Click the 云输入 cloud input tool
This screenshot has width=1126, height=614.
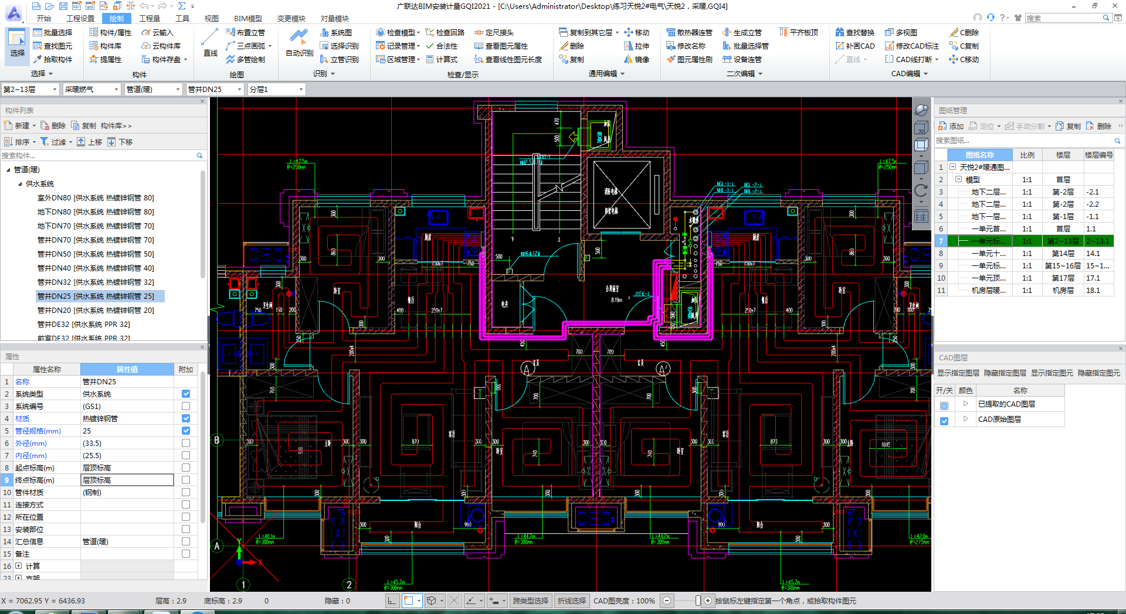(x=157, y=33)
